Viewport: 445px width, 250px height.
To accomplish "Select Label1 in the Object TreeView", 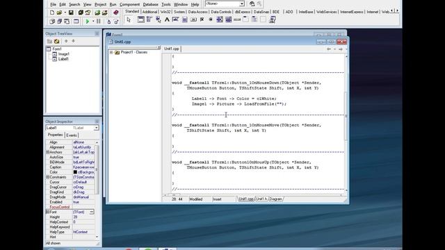I will 63,59.
